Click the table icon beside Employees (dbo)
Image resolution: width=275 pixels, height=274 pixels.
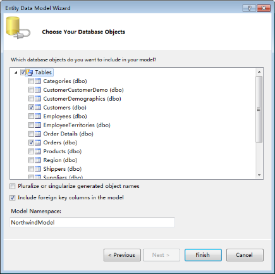pos(38,116)
